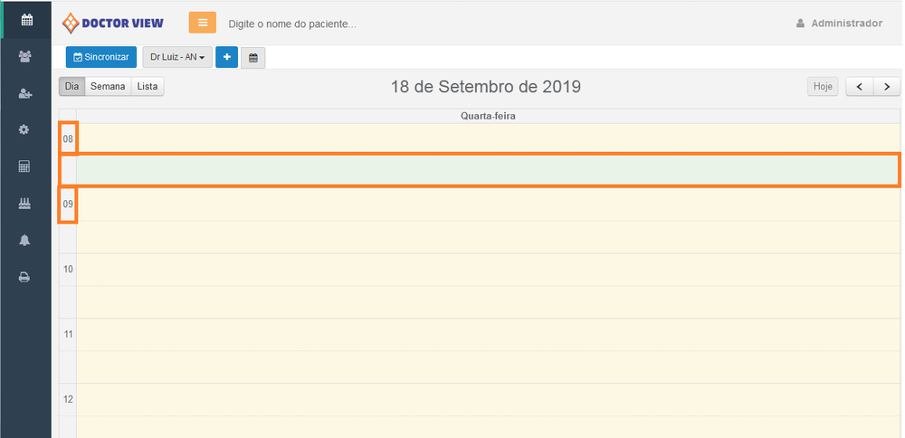Image resolution: width=905 pixels, height=438 pixels.
Task: Click the blue plus button
Action: tap(226, 58)
